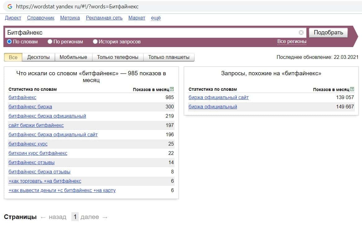This screenshot has height=232, width=362.
Task: Open the «Только телефоны» tab
Action: coord(118,57)
